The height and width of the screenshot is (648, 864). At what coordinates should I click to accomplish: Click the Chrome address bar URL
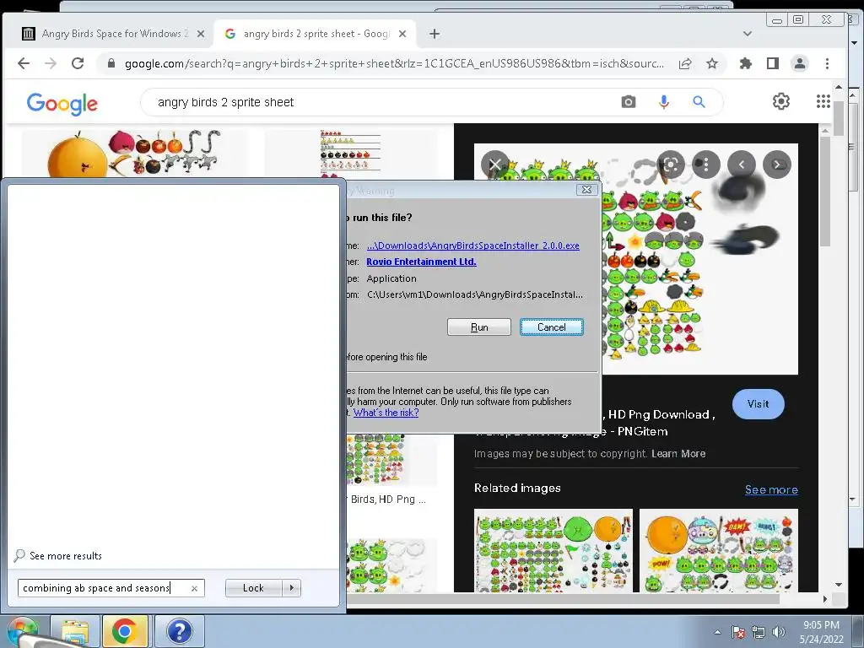[x=394, y=63]
